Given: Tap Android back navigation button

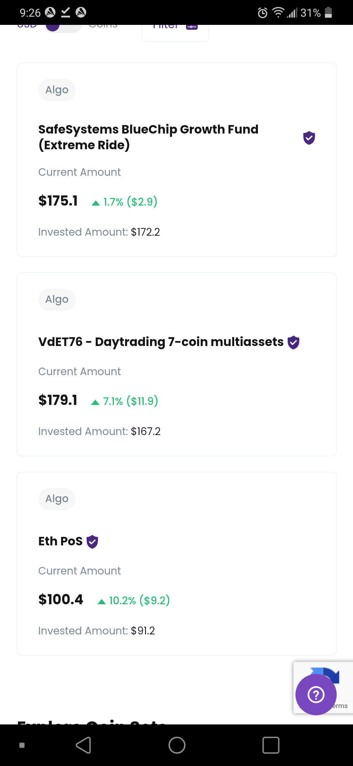Looking at the screenshot, I should point(83,745).
